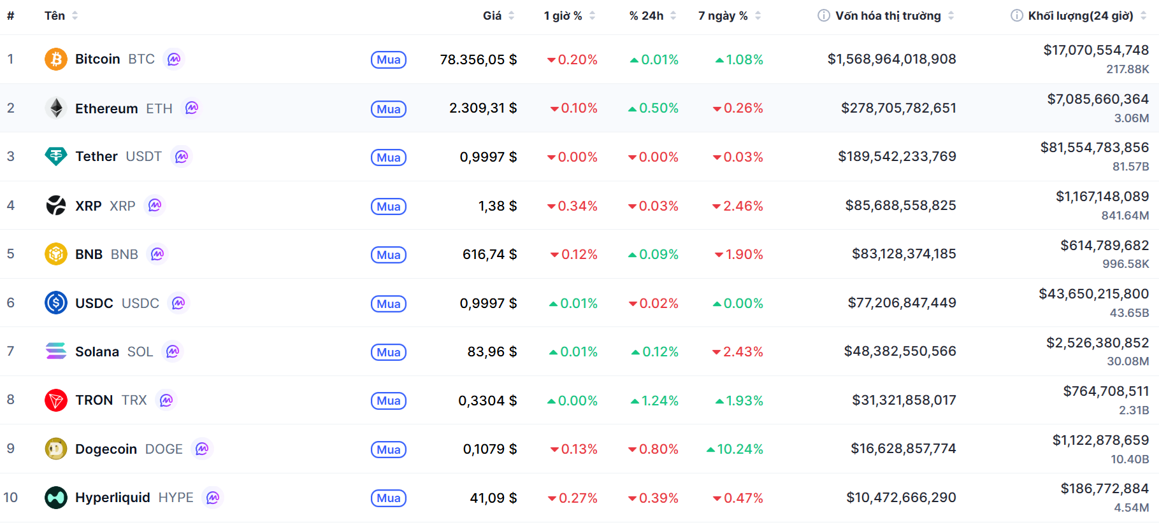
Task: Click Mua button for Bitcoin
Action: [389, 60]
